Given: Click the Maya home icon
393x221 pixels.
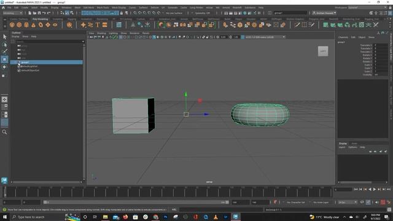Looking at the screenshot, I should (3, 8).
